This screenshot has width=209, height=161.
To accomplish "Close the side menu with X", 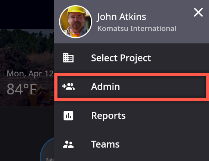I will (198, 12).
